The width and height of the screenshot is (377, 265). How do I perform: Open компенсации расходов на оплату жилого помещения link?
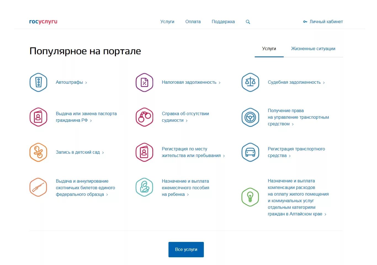point(298,198)
